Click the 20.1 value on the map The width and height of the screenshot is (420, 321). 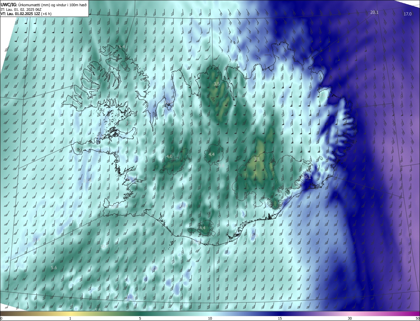(x=374, y=12)
